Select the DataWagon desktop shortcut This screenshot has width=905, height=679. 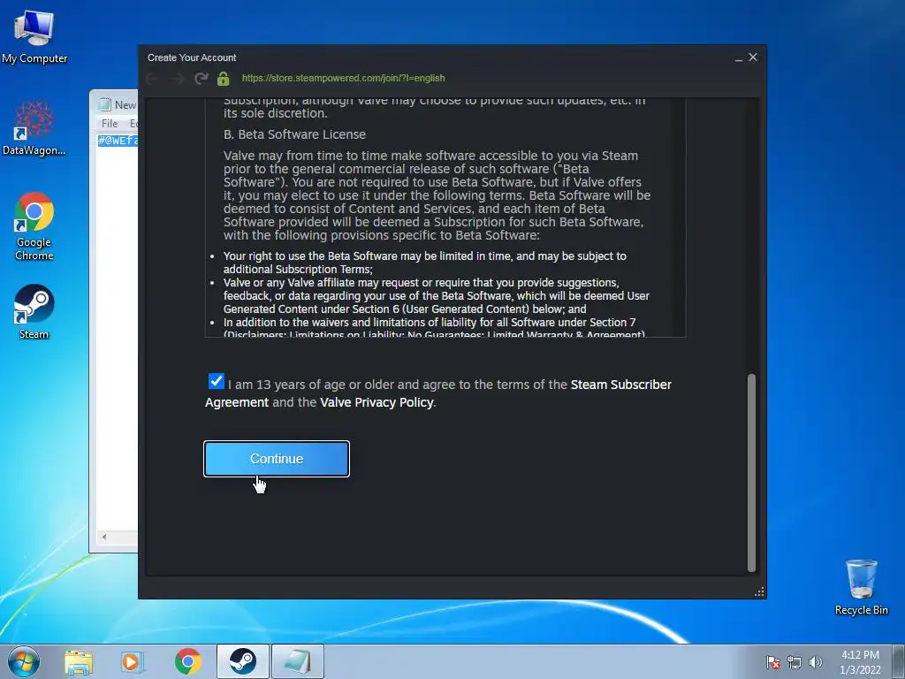point(34,129)
